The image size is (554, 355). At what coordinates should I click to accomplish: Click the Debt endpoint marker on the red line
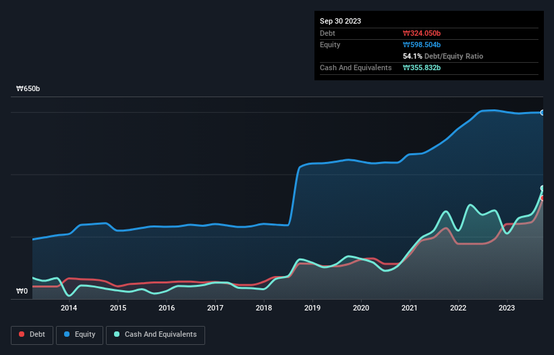point(543,198)
